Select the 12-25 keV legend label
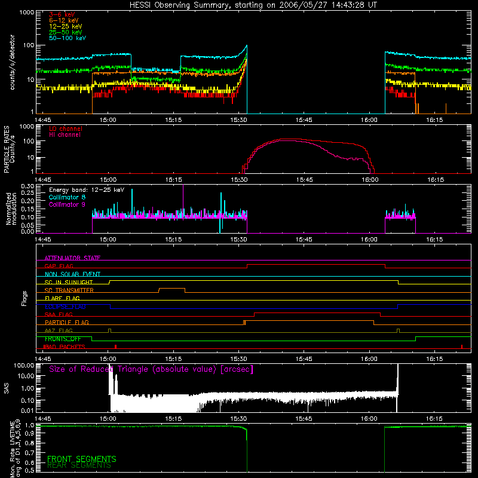Viewport: 478px width, 478px height. (x=66, y=26)
